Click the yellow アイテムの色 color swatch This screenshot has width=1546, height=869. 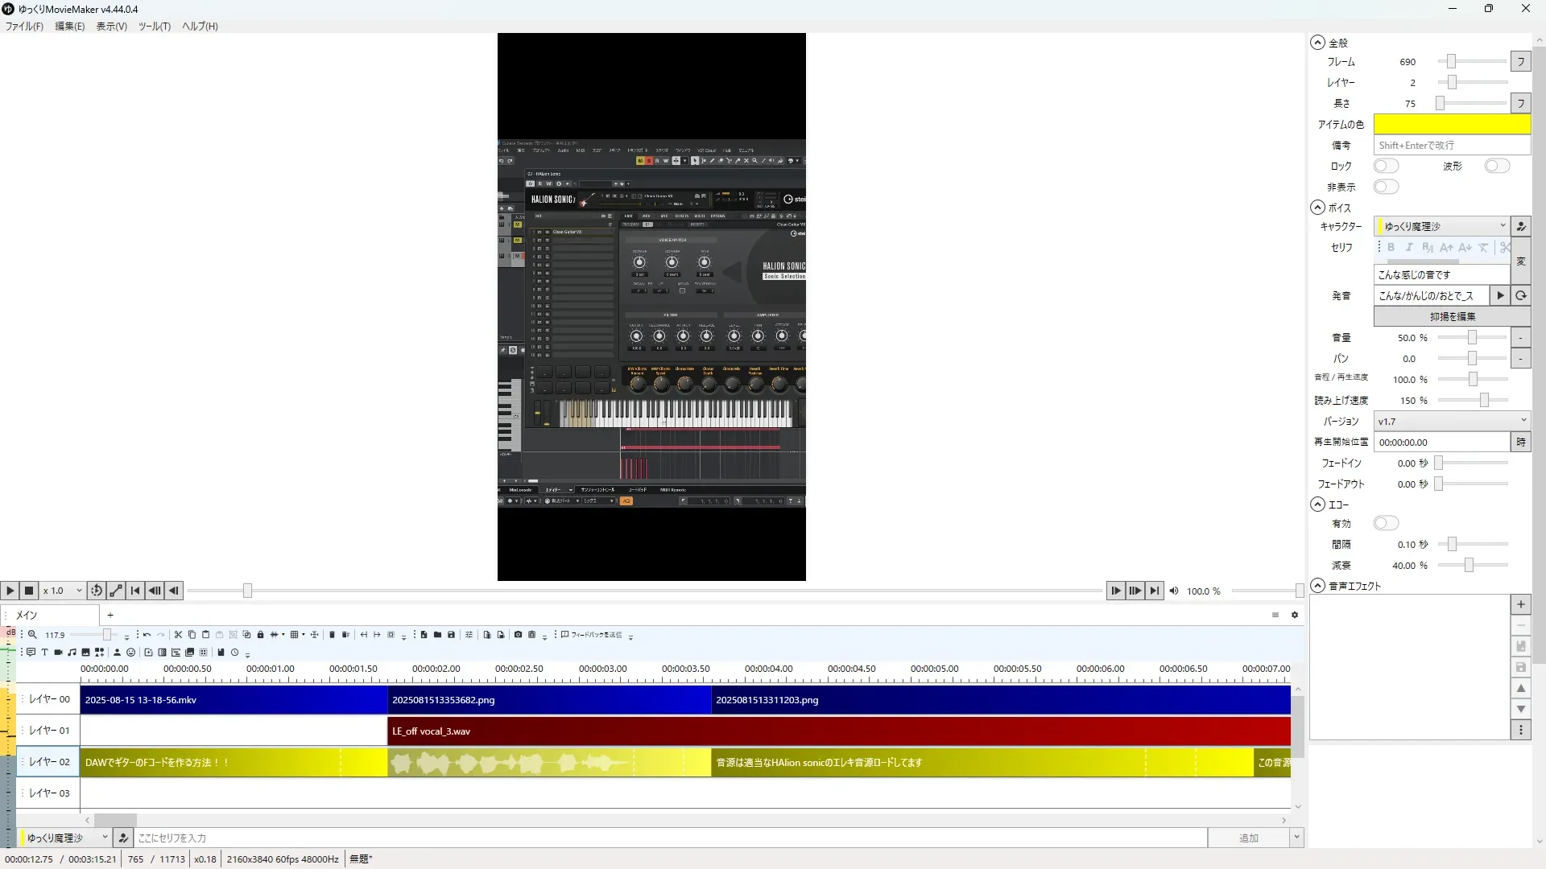click(x=1451, y=124)
